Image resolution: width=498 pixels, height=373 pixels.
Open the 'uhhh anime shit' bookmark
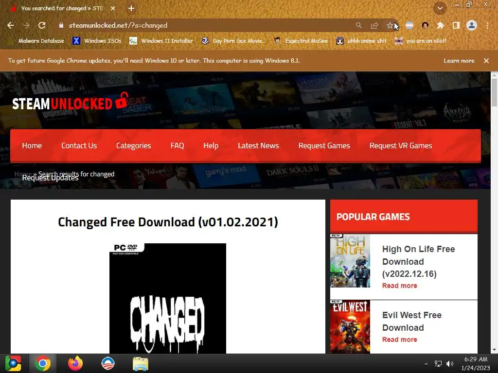[361, 41]
